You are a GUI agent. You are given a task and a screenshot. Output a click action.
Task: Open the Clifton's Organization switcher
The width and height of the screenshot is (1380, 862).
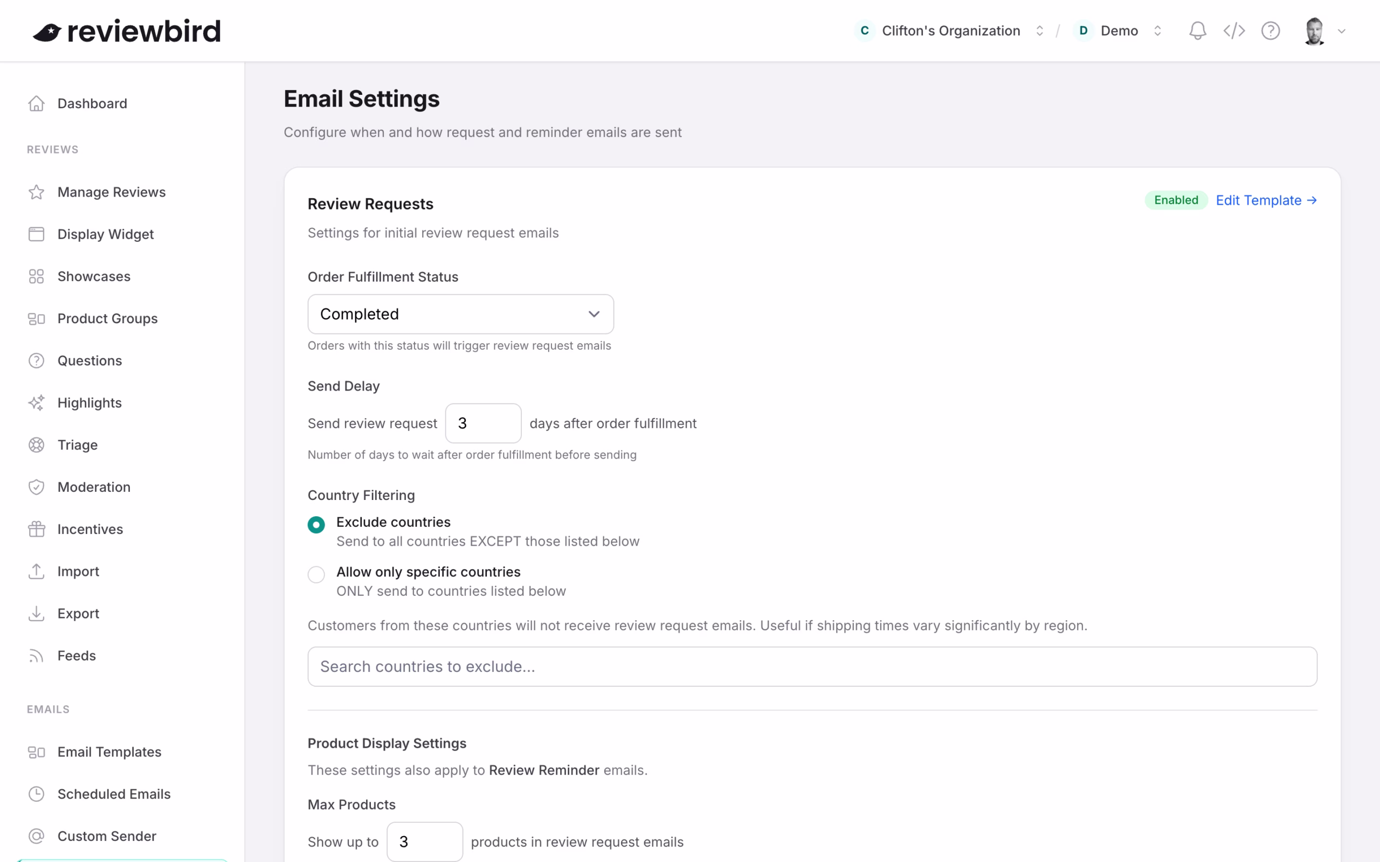tap(950, 31)
